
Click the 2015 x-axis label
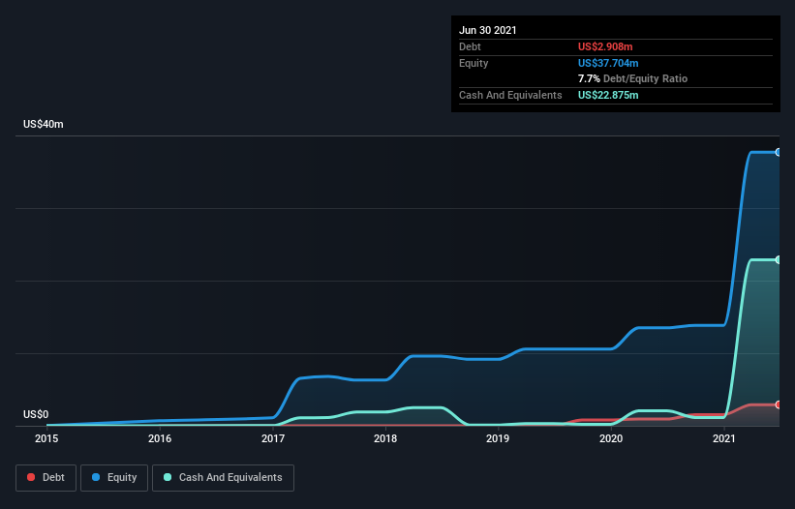46,438
